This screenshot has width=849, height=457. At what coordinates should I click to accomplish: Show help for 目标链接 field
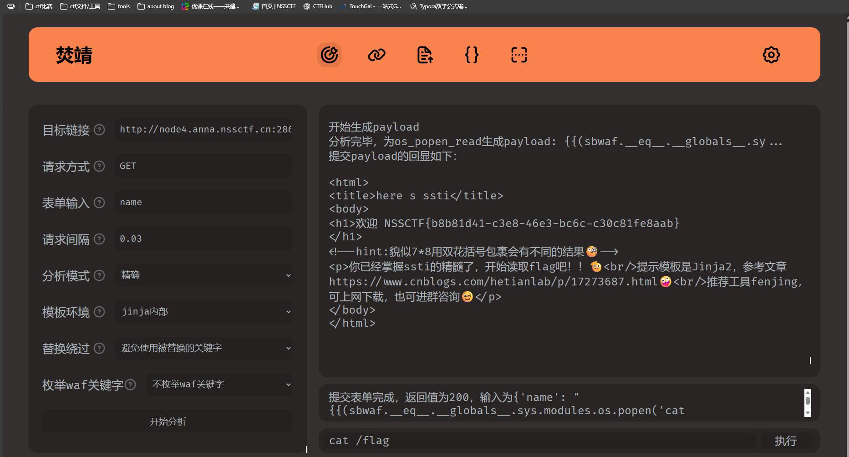tap(99, 130)
